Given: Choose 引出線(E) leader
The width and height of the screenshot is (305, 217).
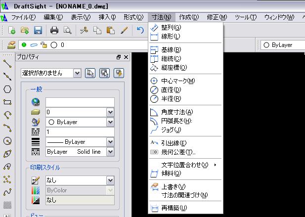Looking at the screenshot, I should [x=185, y=143].
